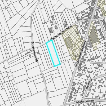
Task: Select the star-shaped building near Boskant
Action: click(x=74, y=83)
